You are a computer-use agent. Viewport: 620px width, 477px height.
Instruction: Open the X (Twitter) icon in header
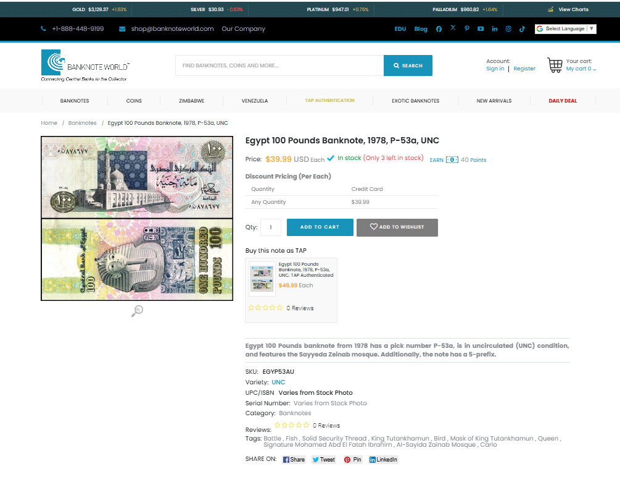(453, 28)
